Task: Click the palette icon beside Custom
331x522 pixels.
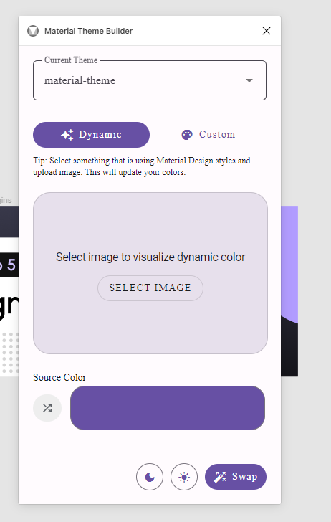Action: tap(187, 135)
